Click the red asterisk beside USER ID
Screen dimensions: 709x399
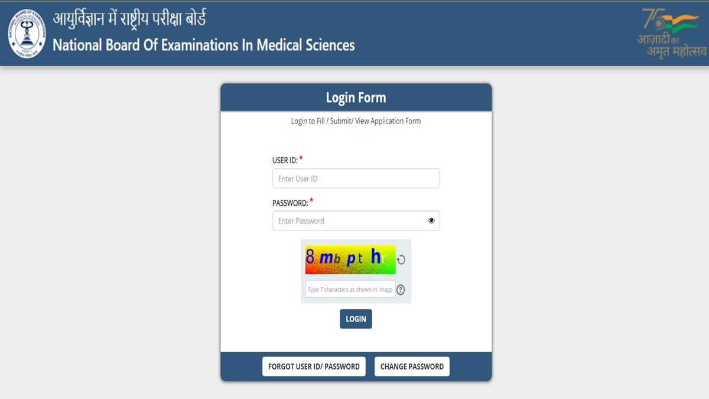(x=301, y=158)
